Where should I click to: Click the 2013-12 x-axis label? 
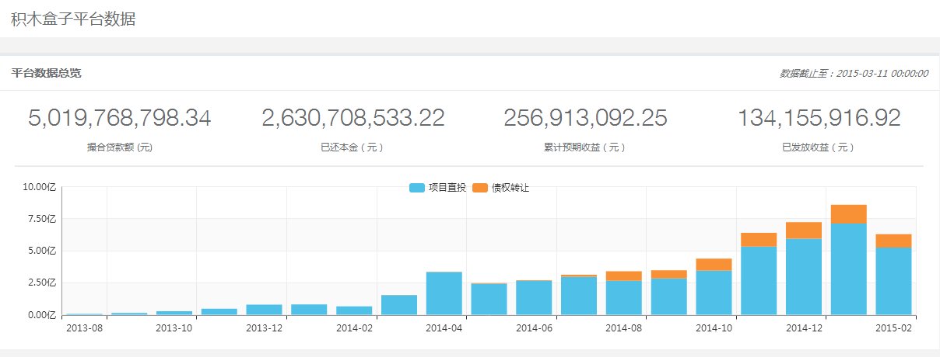click(x=265, y=328)
